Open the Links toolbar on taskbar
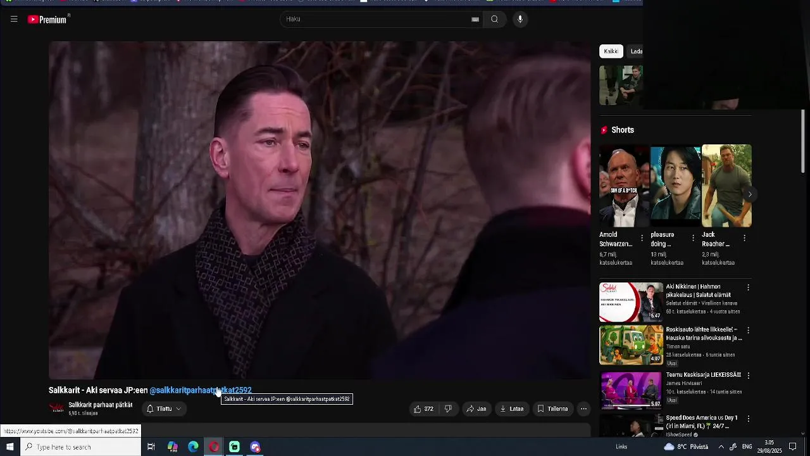The height and width of the screenshot is (456, 810). (621, 447)
